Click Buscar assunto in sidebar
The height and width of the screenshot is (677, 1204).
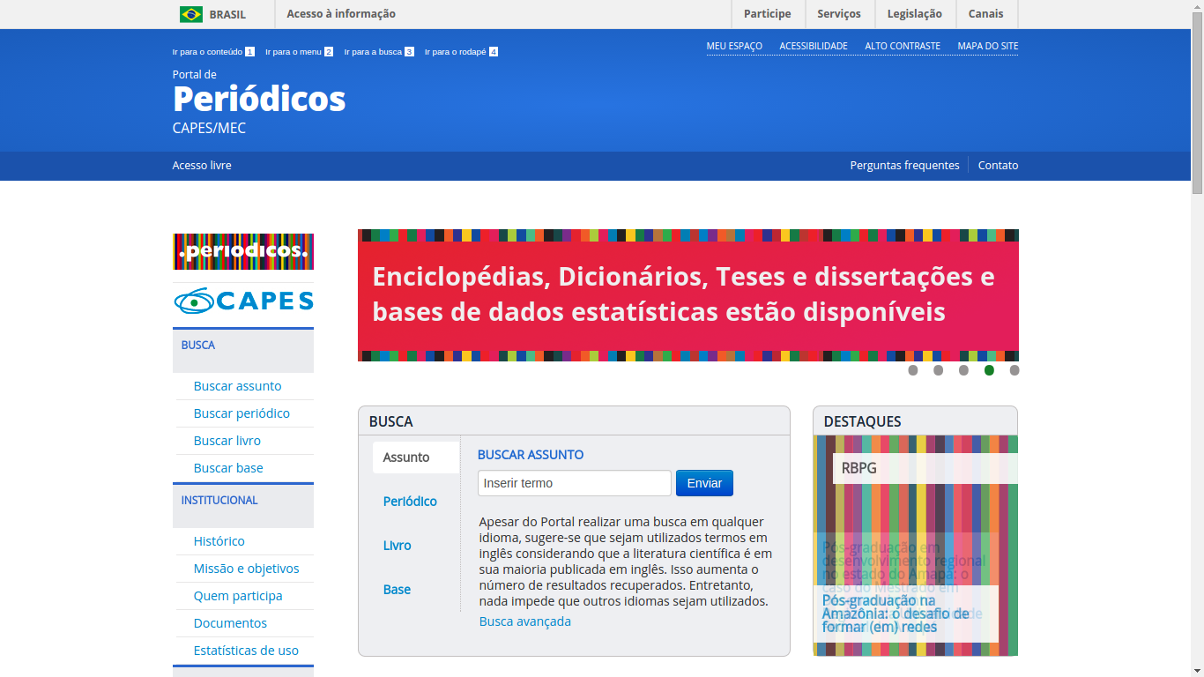tap(238, 386)
